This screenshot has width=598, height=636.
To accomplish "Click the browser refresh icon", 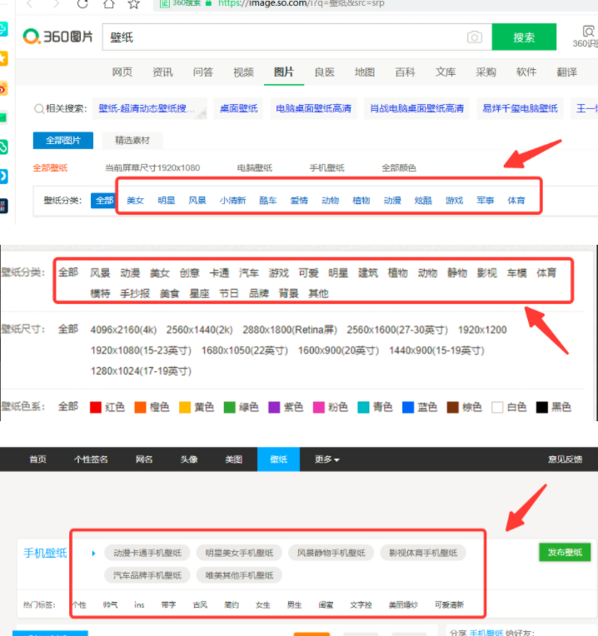I will pos(82,4).
